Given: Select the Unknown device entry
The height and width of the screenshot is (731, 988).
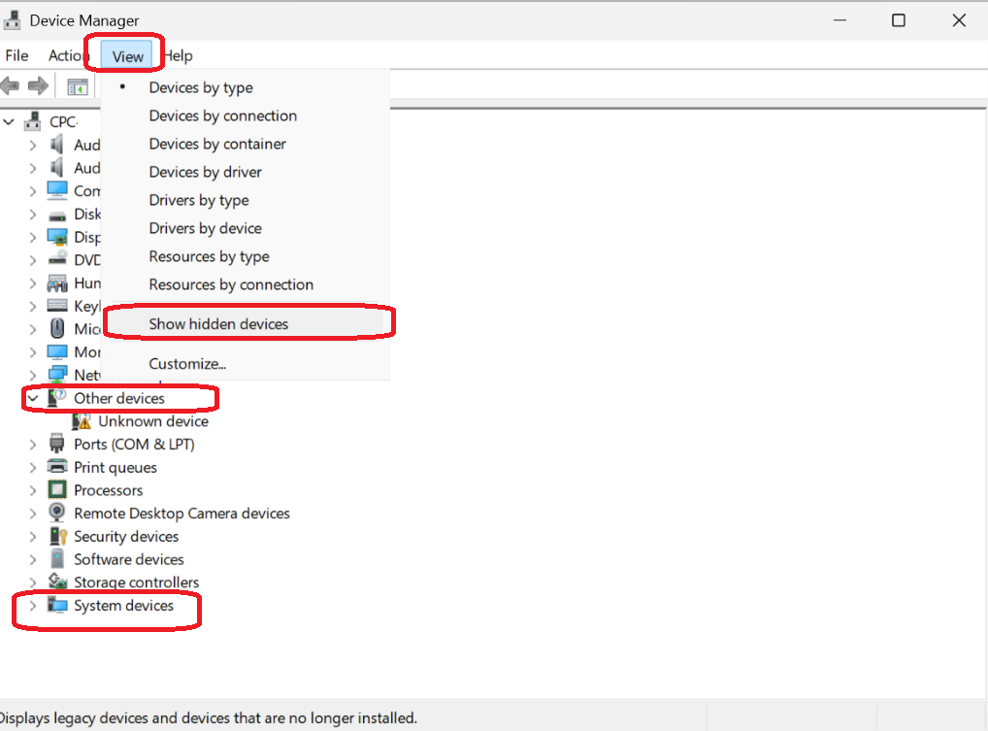Looking at the screenshot, I should [x=153, y=421].
